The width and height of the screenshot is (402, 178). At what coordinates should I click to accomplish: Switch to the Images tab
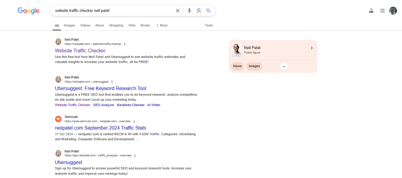point(69,25)
